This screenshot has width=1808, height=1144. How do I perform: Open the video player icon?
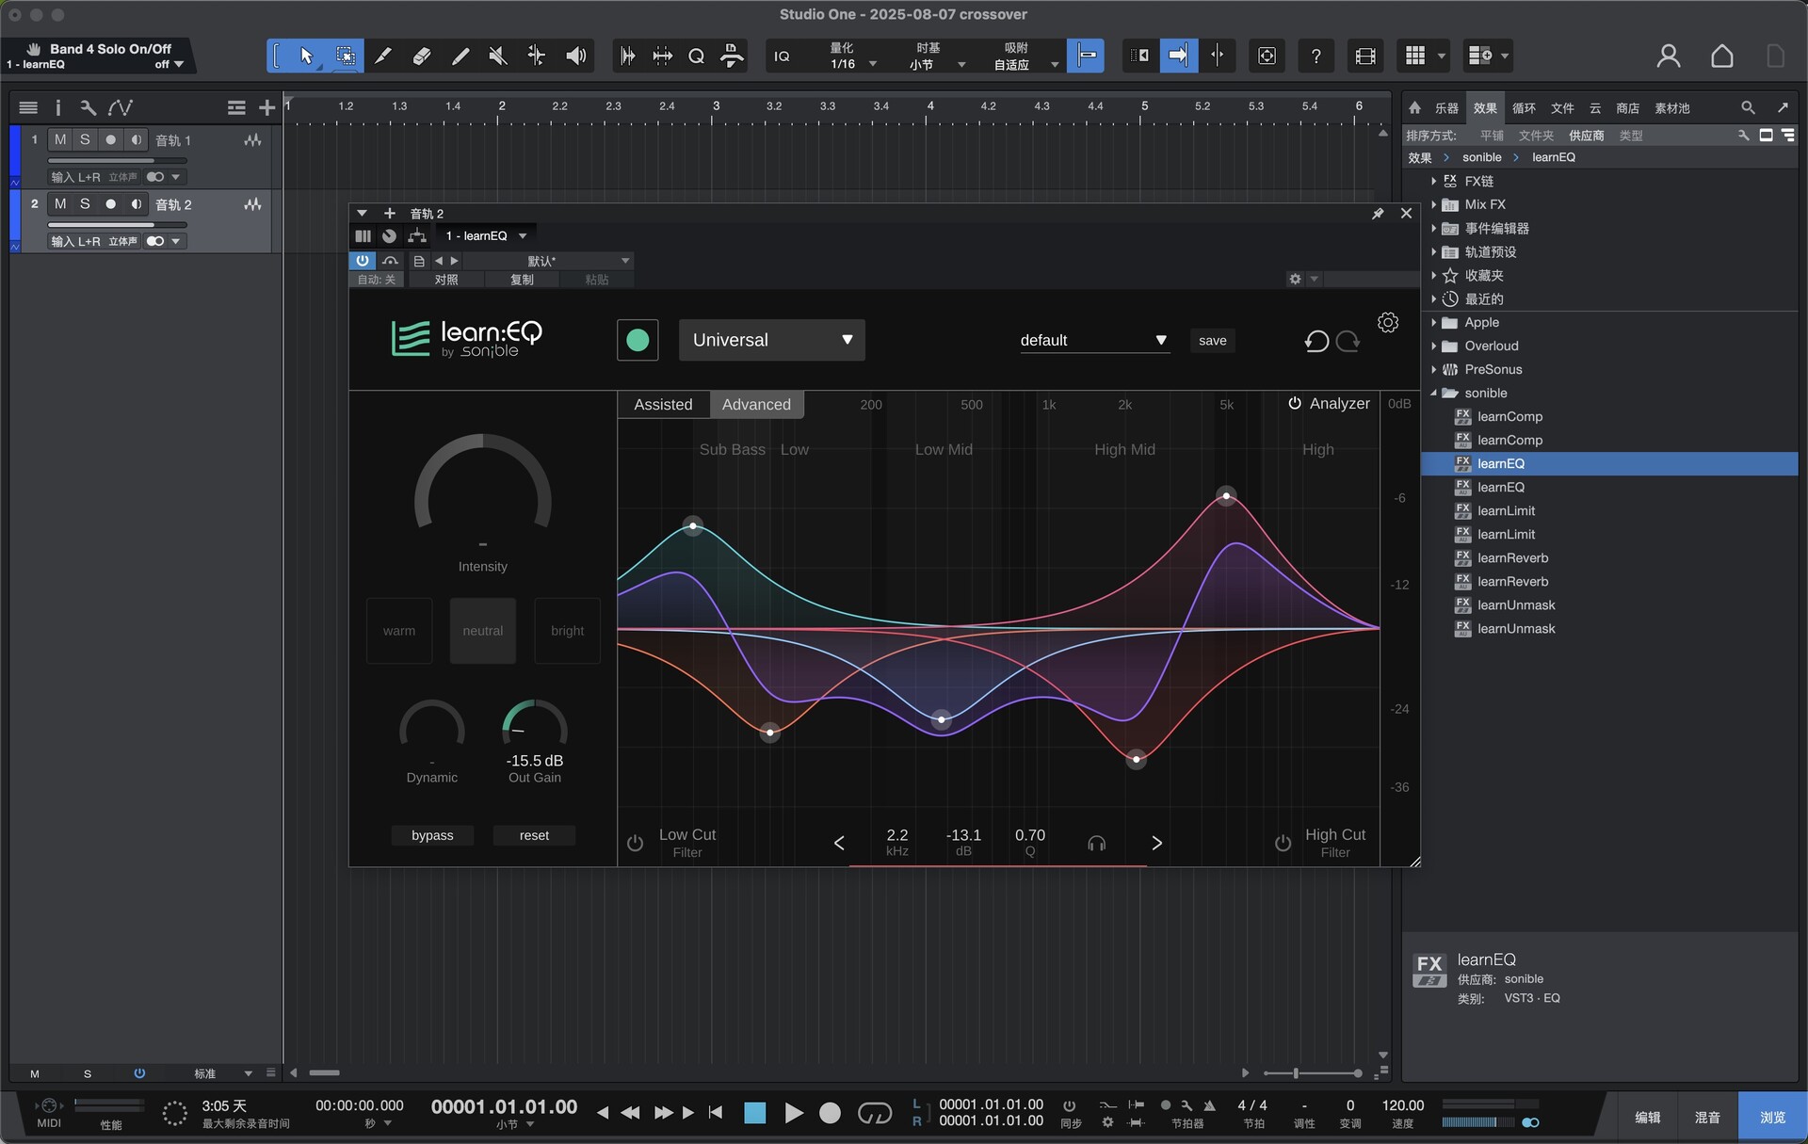(x=1365, y=56)
